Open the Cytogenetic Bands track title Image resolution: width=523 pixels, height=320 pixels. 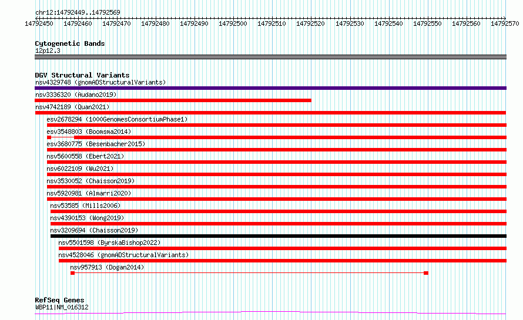click(x=70, y=43)
